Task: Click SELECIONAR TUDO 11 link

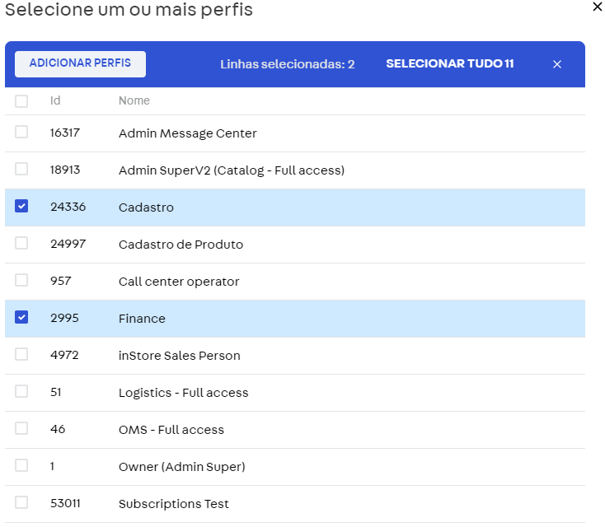Action: tap(449, 63)
